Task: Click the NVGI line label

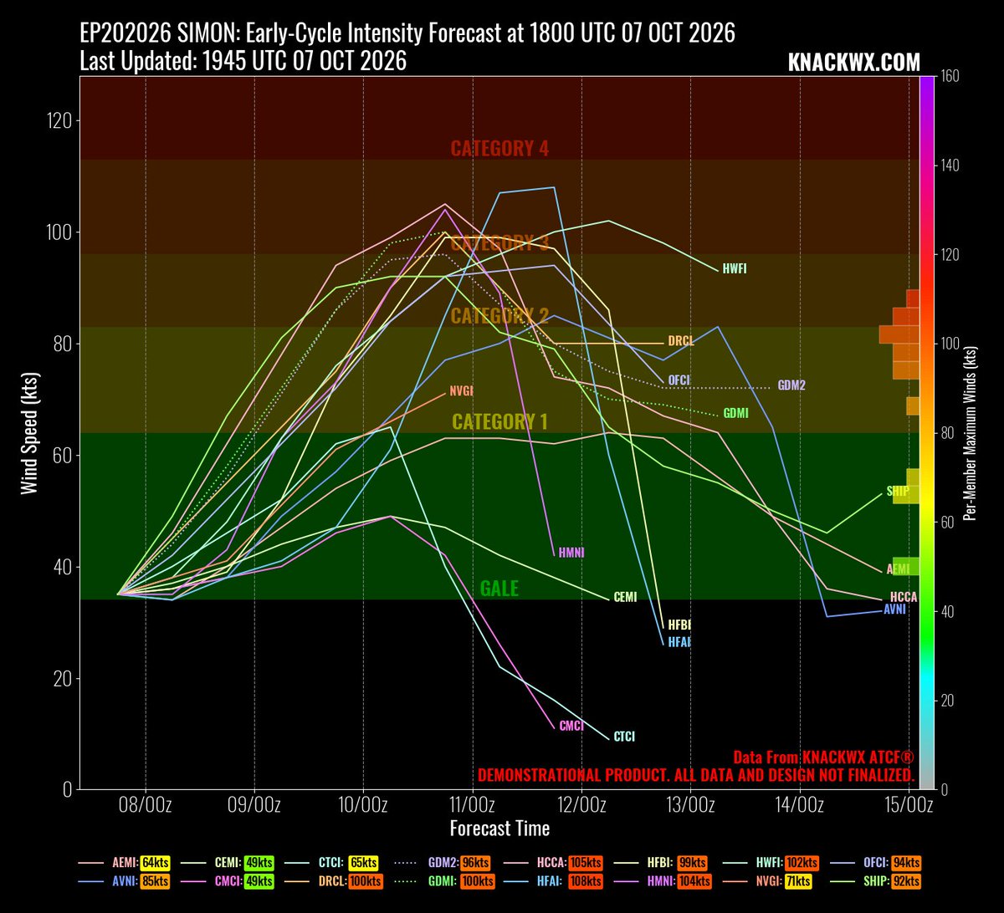Action: pyautogui.click(x=462, y=390)
